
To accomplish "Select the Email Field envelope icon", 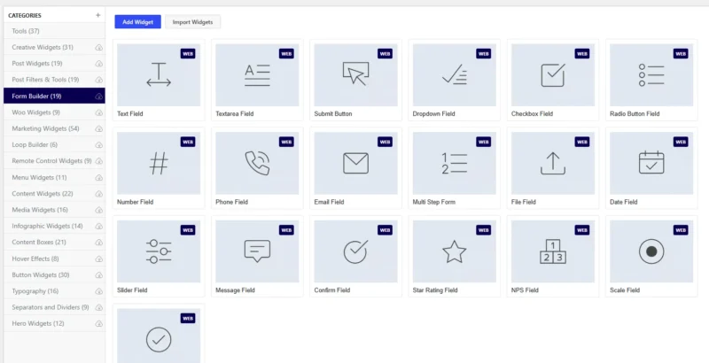I will [356, 163].
